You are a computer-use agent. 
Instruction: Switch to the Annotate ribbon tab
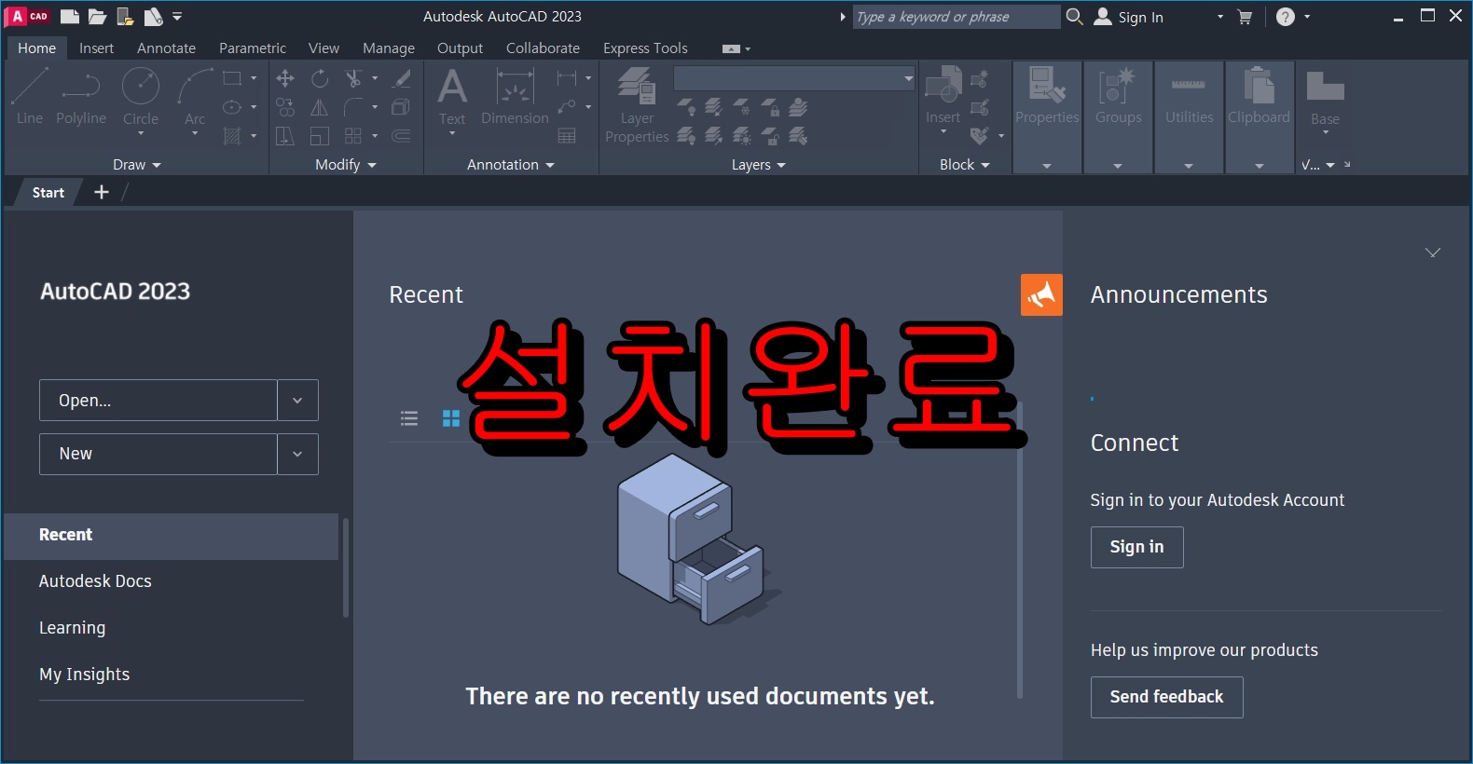(166, 48)
